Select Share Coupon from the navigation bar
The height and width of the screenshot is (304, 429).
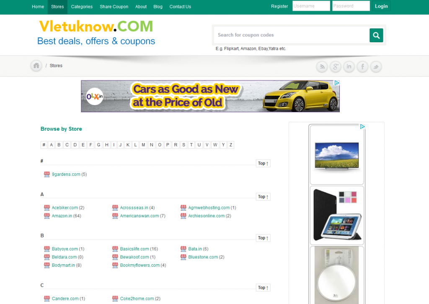[114, 7]
